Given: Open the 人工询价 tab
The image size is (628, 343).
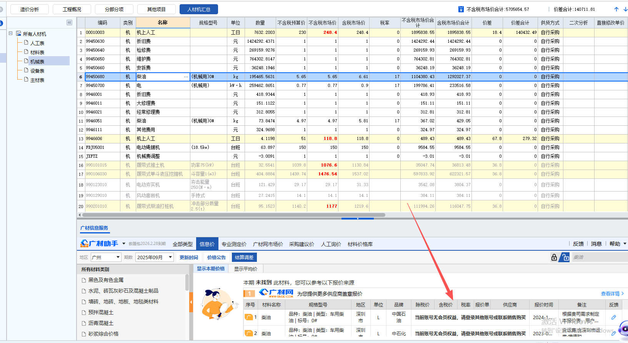Looking at the screenshot, I should [331, 244].
